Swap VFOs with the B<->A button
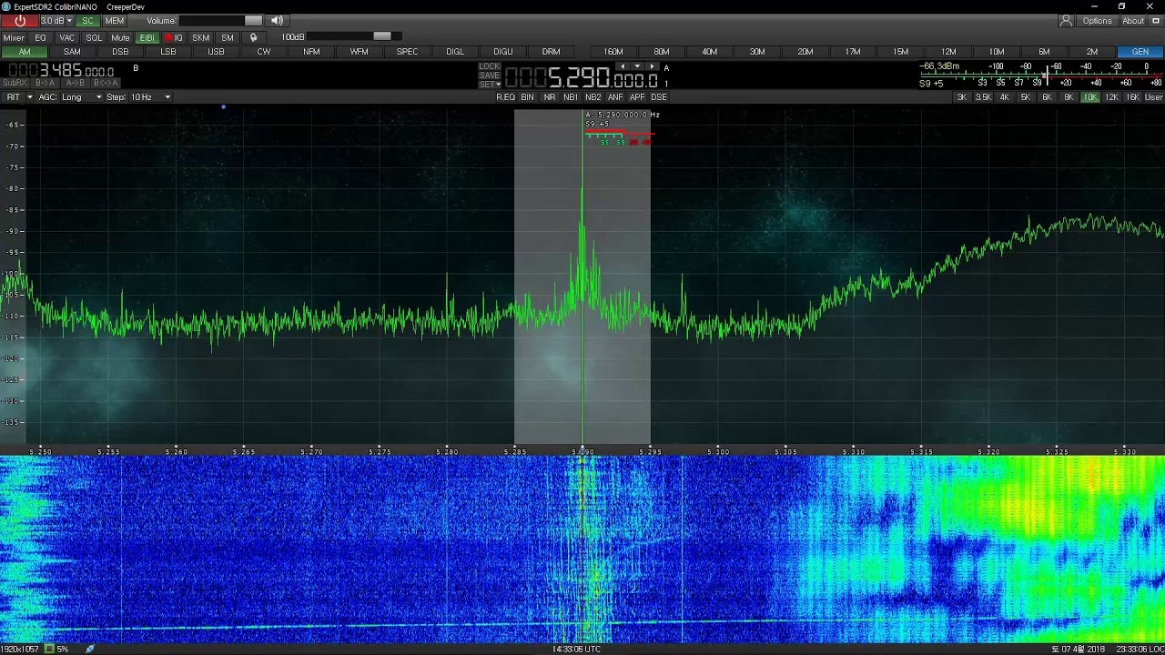Viewport: 1165px width, 655px height. coord(105,83)
